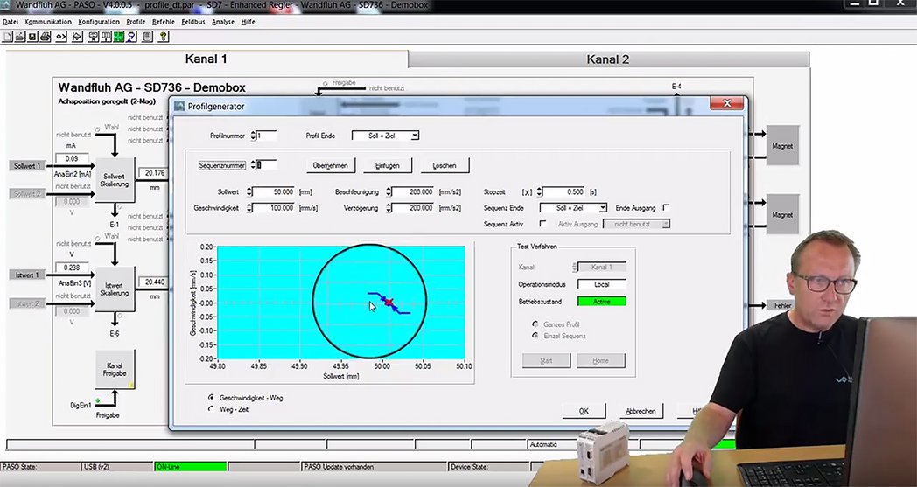This screenshot has height=487, width=917.
Task: Click the green Active Betriebszustand indicator
Action: point(602,302)
